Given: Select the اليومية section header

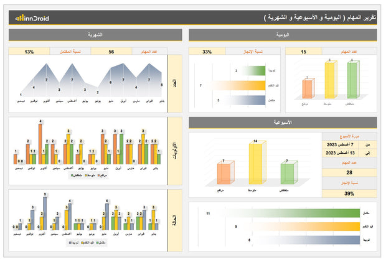Looking at the screenshot, I should tap(283, 35).
